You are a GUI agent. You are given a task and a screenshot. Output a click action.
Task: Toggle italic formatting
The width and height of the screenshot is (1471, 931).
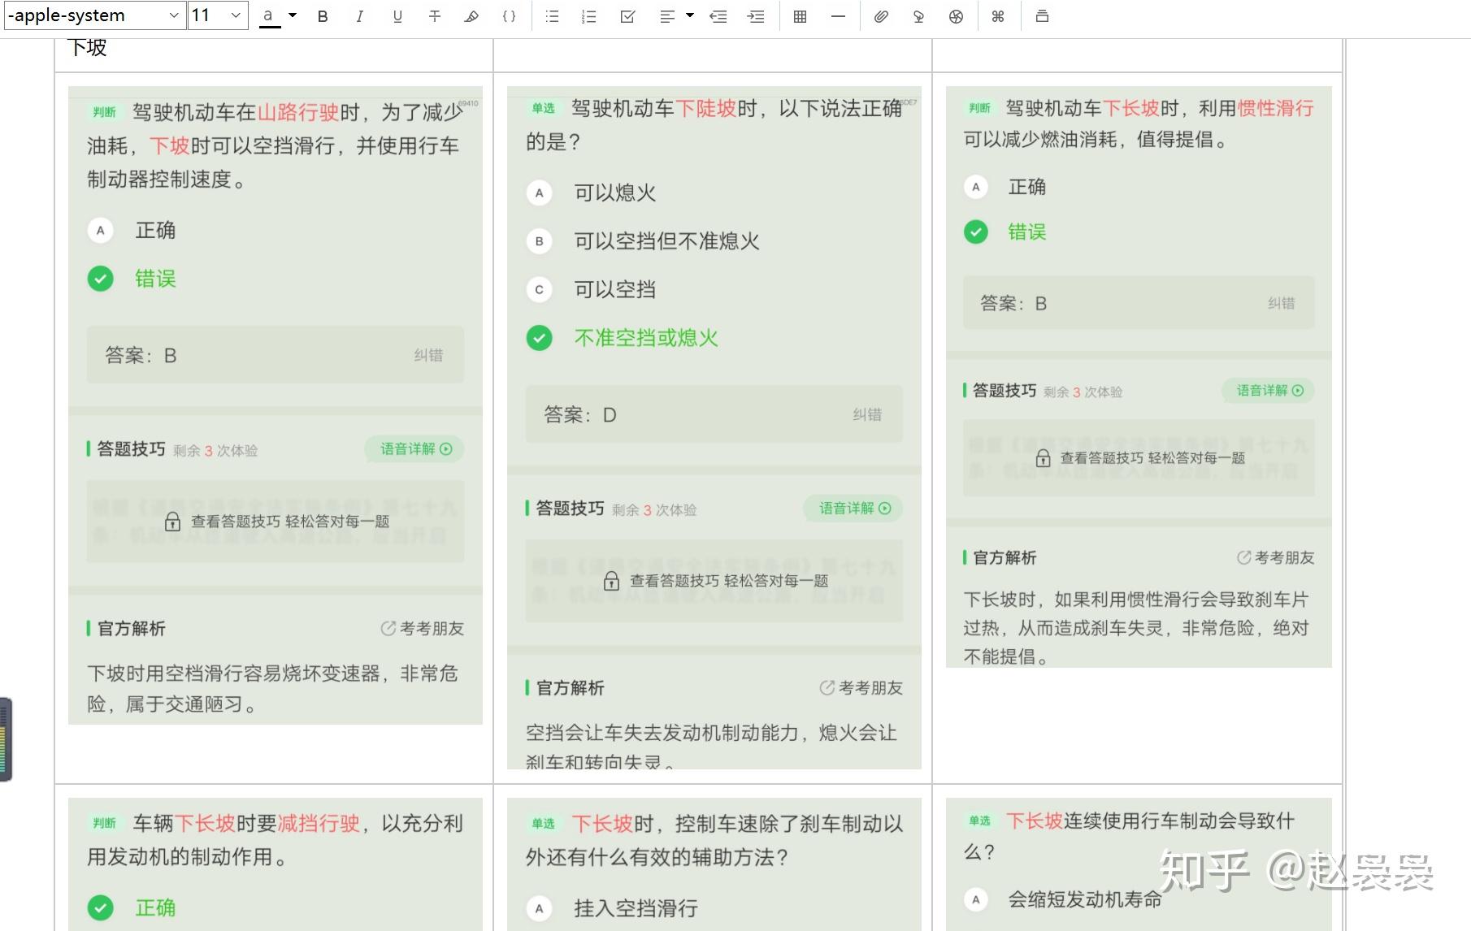(x=360, y=16)
